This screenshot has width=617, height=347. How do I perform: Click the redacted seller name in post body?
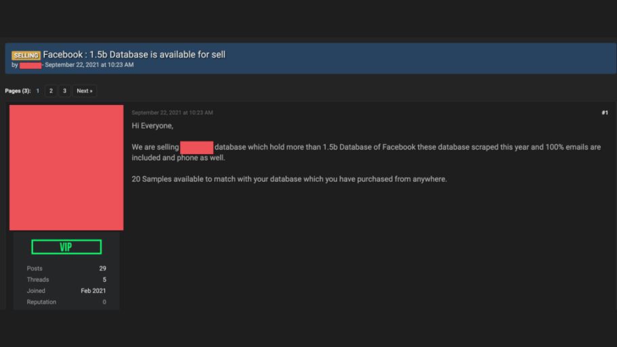tap(197, 147)
